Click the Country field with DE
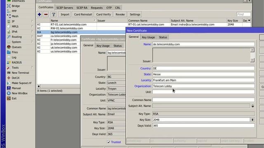Viewport: 264px width, 148px height. 203,68
